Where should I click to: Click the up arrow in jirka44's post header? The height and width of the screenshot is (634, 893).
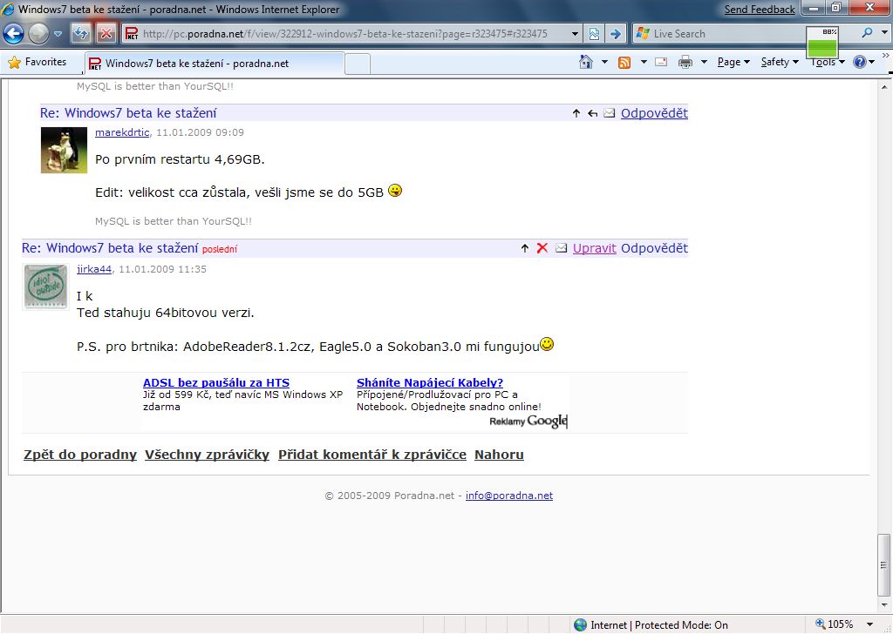(524, 248)
